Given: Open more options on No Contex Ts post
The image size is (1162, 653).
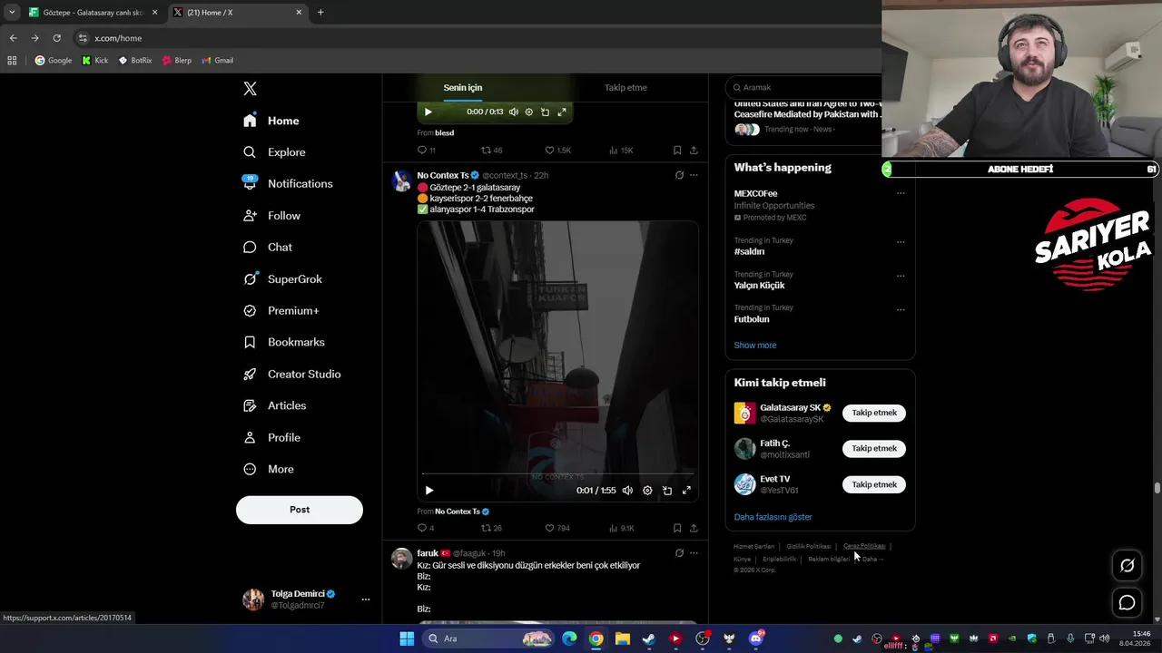Looking at the screenshot, I should (x=694, y=175).
